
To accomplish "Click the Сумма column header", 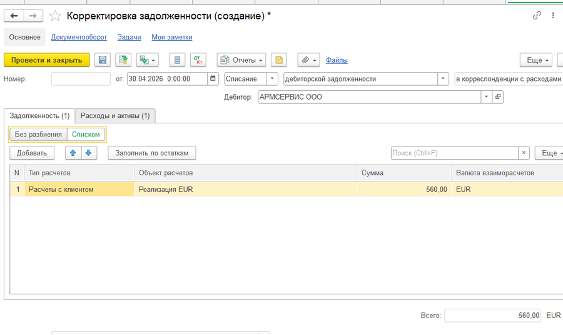I will click(404, 173).
